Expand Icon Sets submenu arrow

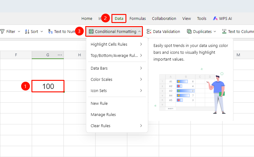(141, 90)
